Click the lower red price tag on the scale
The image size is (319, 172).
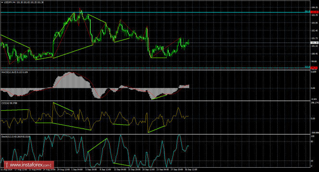[314, 68]
